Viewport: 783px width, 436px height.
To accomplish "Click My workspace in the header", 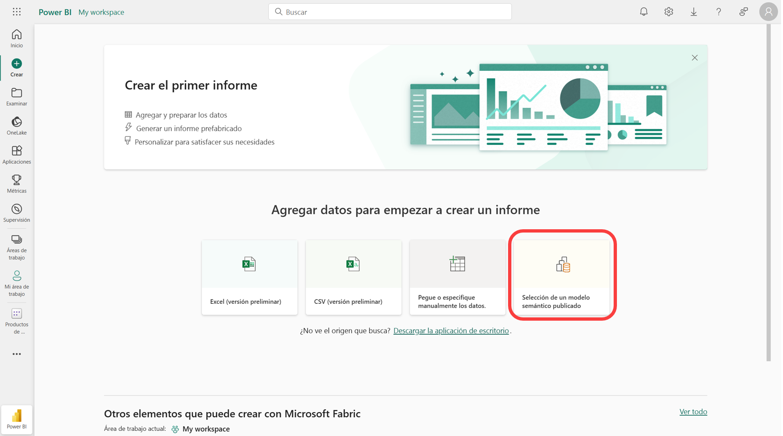I will (x=101, y=12).
